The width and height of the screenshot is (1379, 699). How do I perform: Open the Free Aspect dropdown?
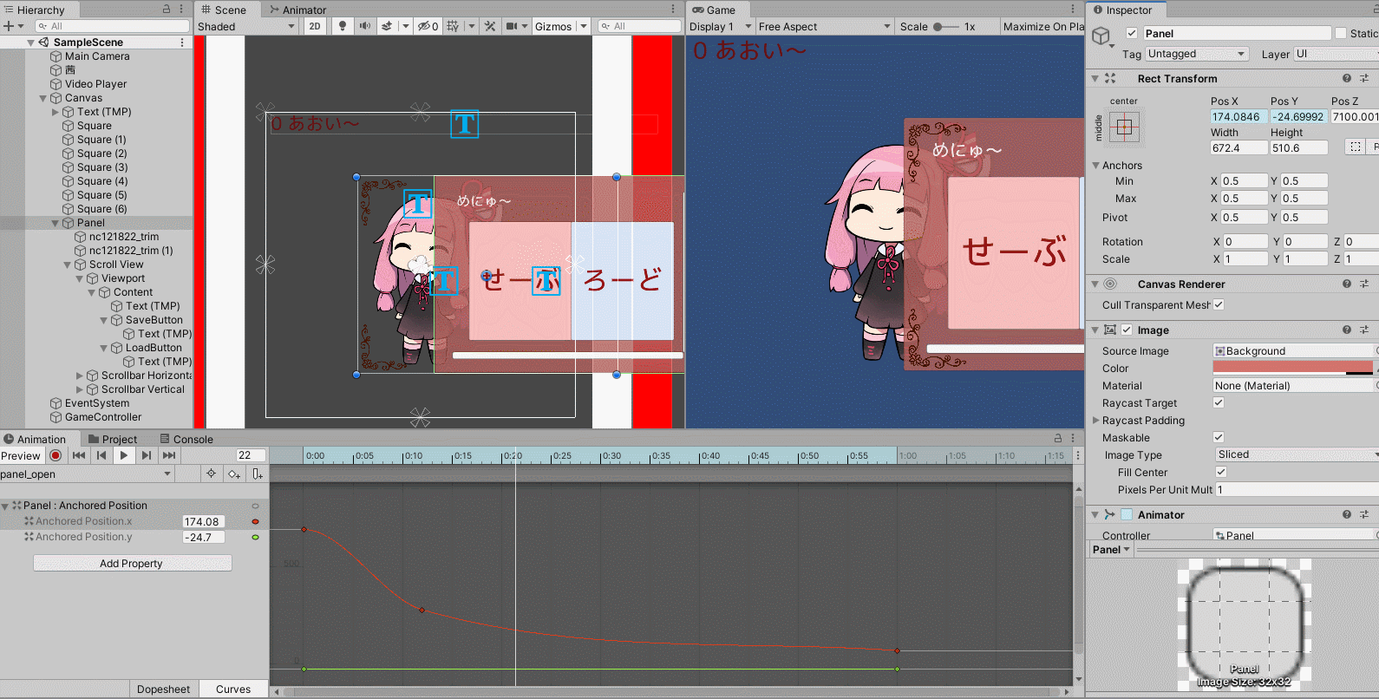point(825,26)
